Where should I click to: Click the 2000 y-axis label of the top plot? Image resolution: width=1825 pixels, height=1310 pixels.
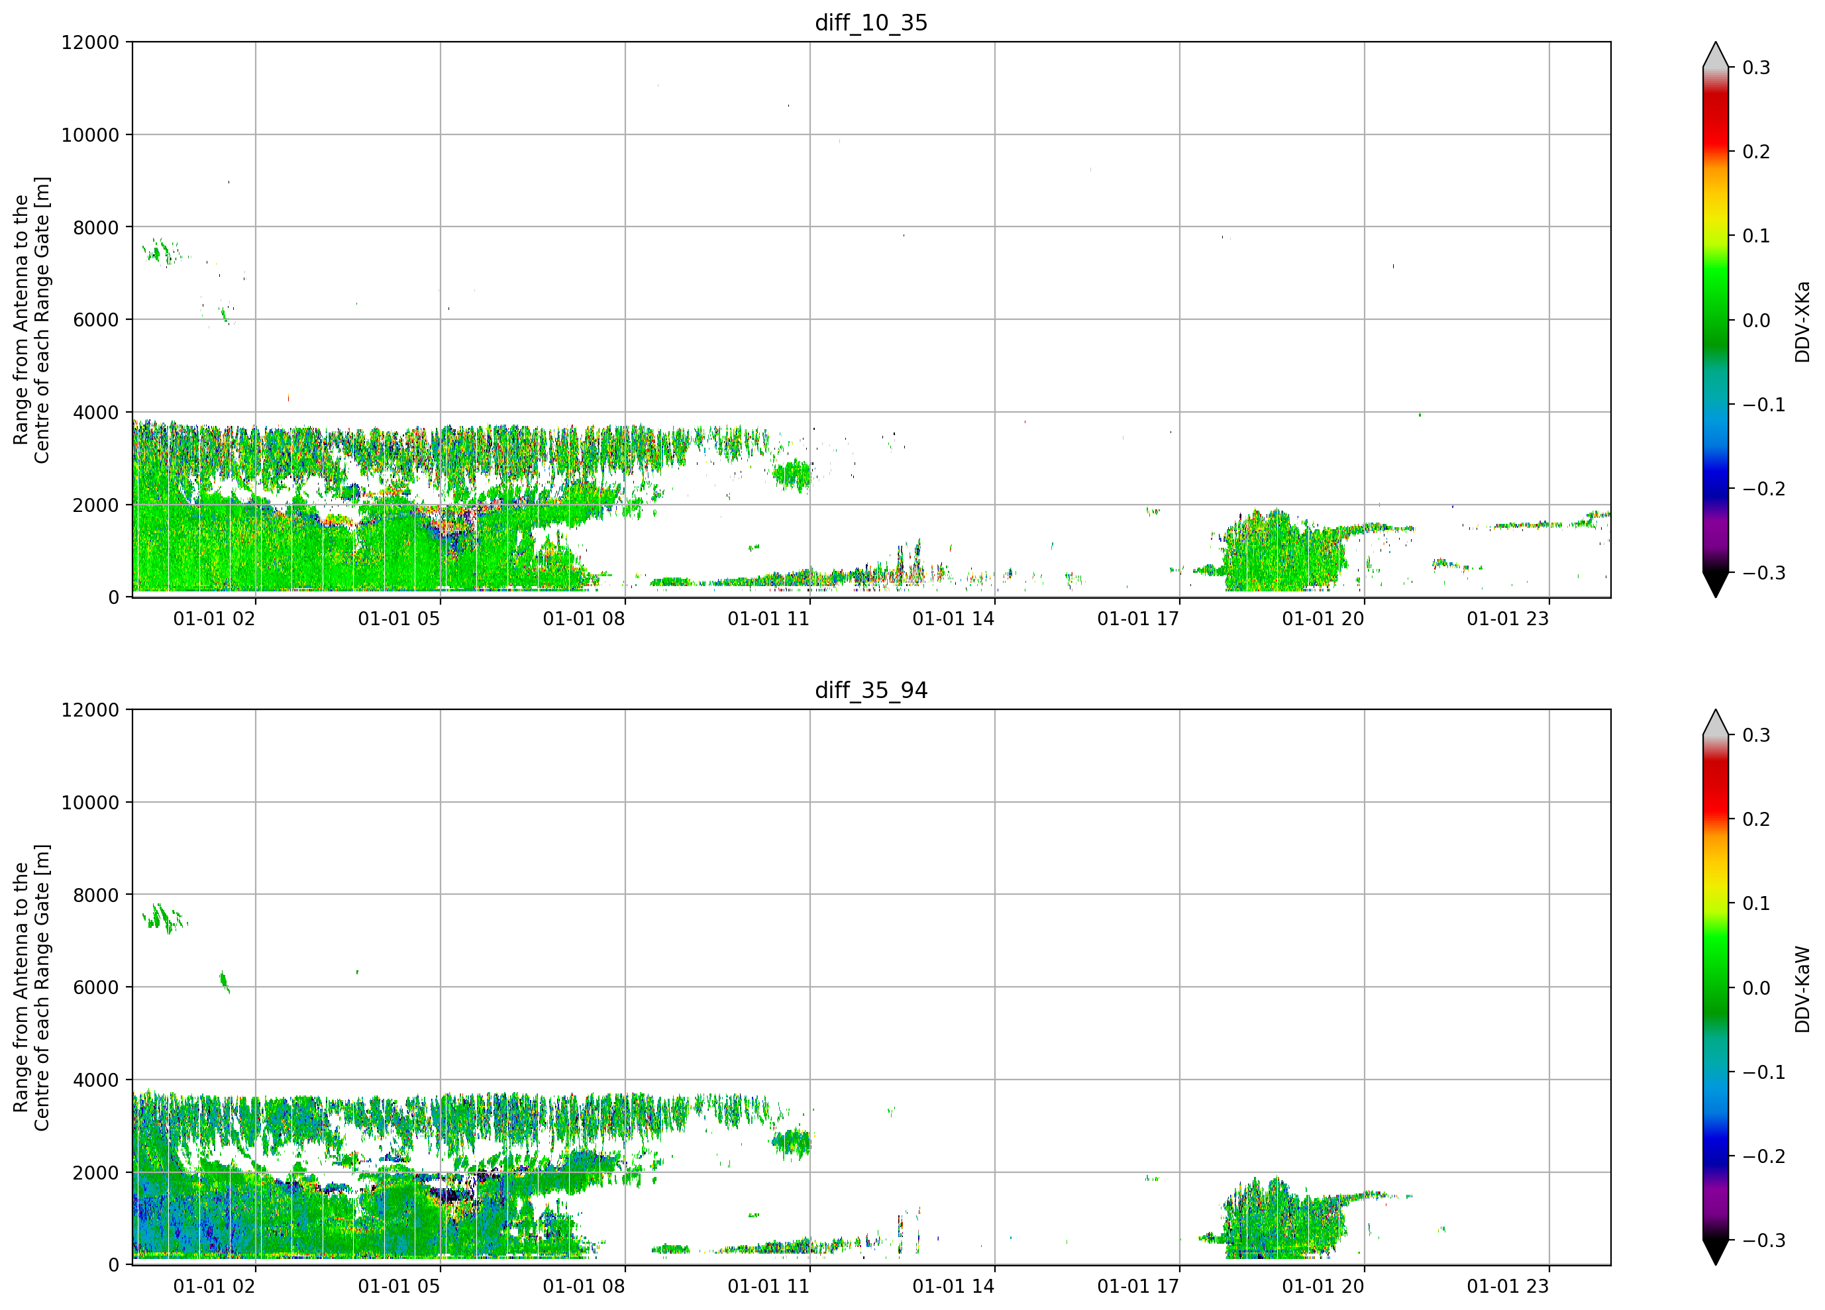coord(96,505)
